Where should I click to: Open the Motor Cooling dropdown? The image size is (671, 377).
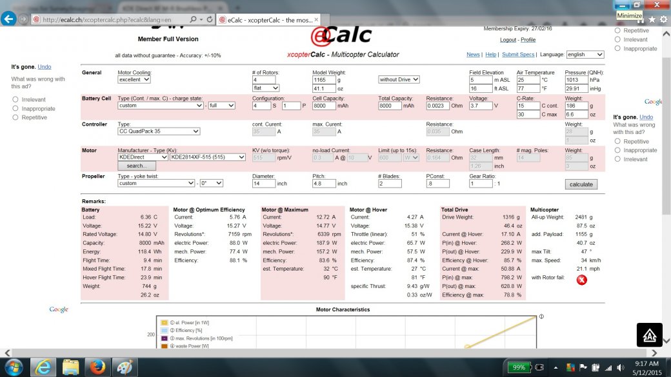coord(134,79)
